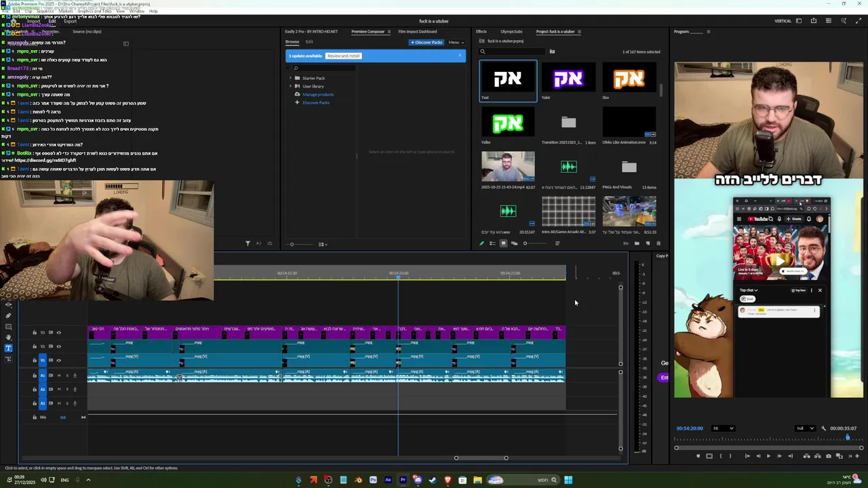This screenshot has width=868, height=488.
Task: Mark In point in Program monitor
Action: [721, 456]
